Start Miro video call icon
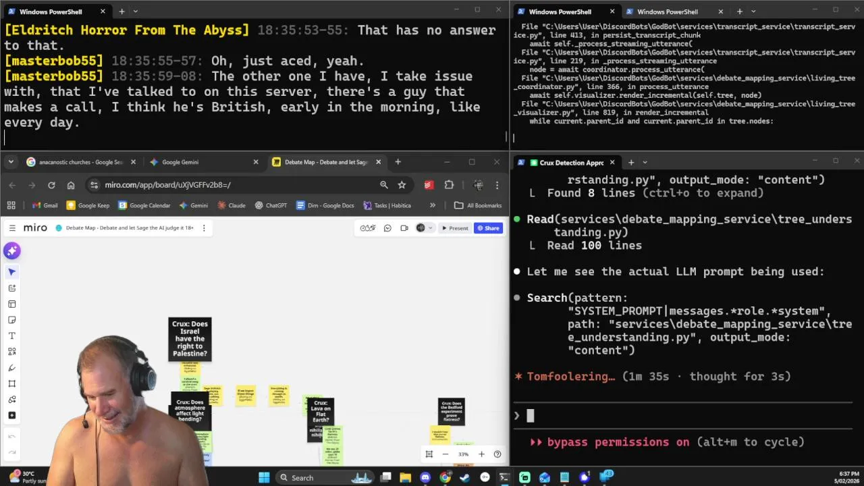 click(404, 228)
